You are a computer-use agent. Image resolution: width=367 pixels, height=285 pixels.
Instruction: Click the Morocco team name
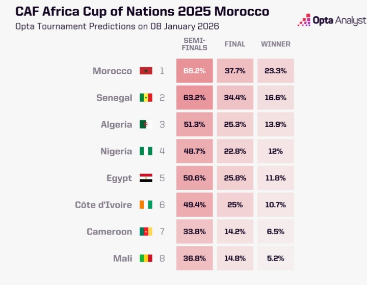(112, 71)
